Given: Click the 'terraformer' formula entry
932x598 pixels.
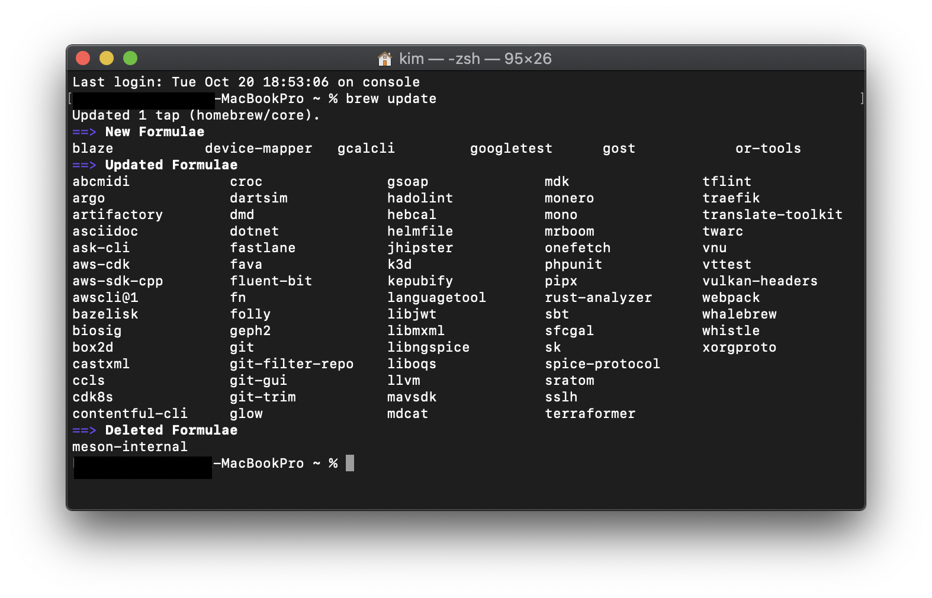Looking at the screenshot, I should click(590, 414).
